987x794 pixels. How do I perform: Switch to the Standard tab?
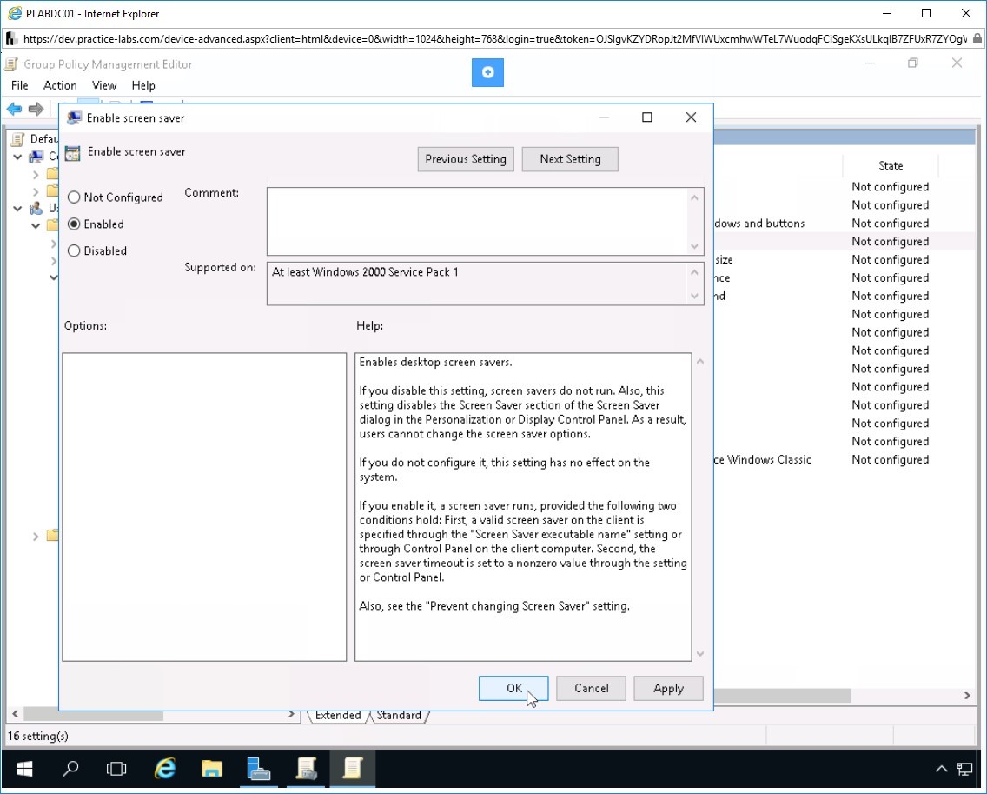pyautogui.click(x=399, y=715)
